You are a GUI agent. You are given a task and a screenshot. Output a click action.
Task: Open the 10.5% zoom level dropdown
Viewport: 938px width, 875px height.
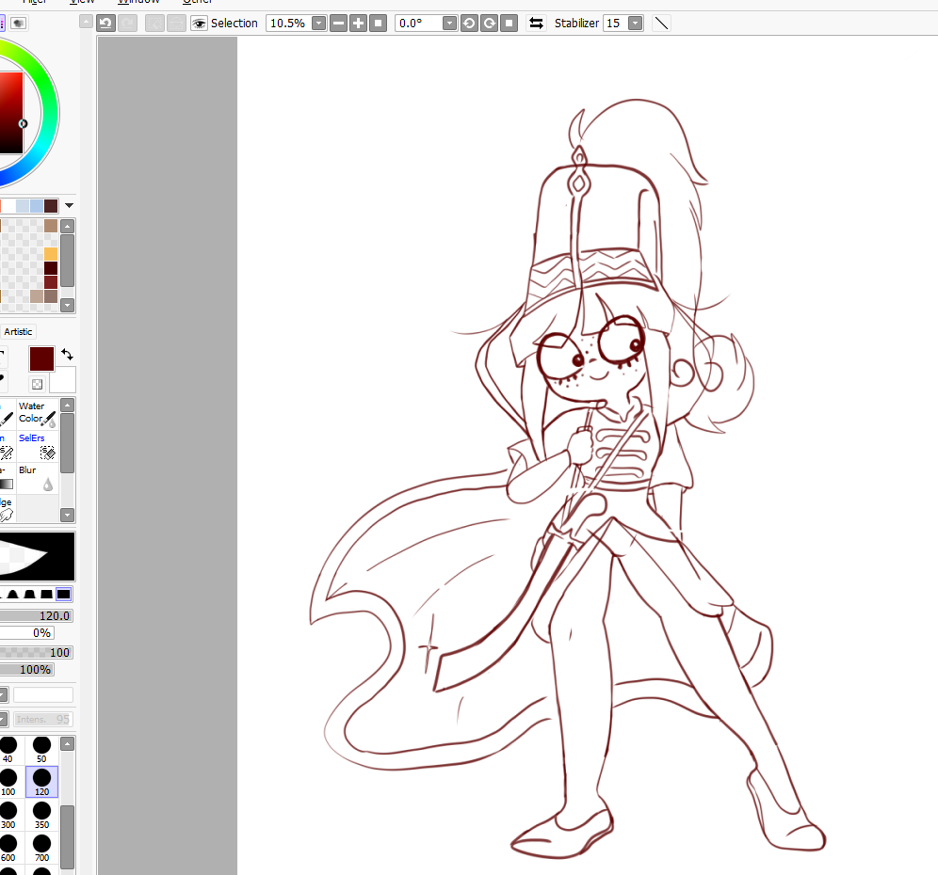coord(318,23)
